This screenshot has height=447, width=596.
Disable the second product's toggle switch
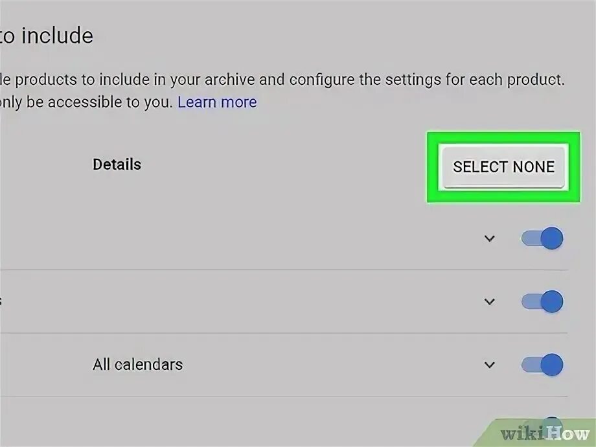543,302
